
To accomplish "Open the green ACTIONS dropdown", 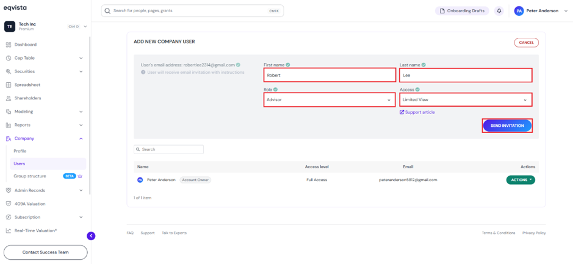I will pyautogui.click(x=521, y=180).
